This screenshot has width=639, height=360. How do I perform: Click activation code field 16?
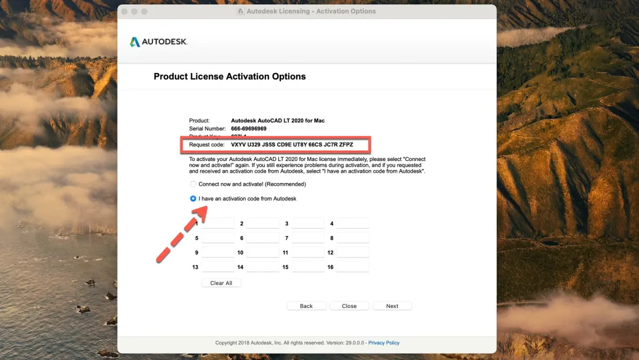(x=353, y=267)
